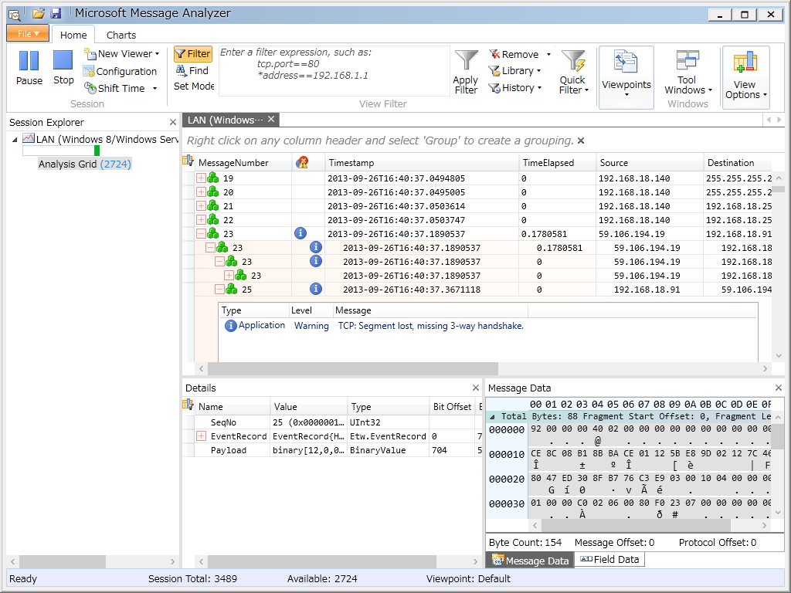Sort by Timestamp column header
The height and width of the screenshot is (593, 791).
point(422,163)
